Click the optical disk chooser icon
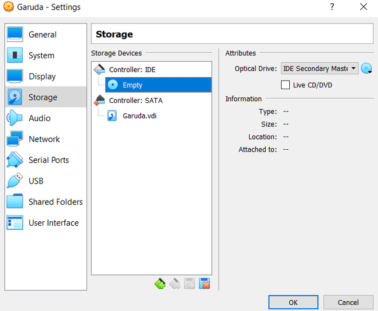The width and height of the screenshot is (378, 311). 367,69
